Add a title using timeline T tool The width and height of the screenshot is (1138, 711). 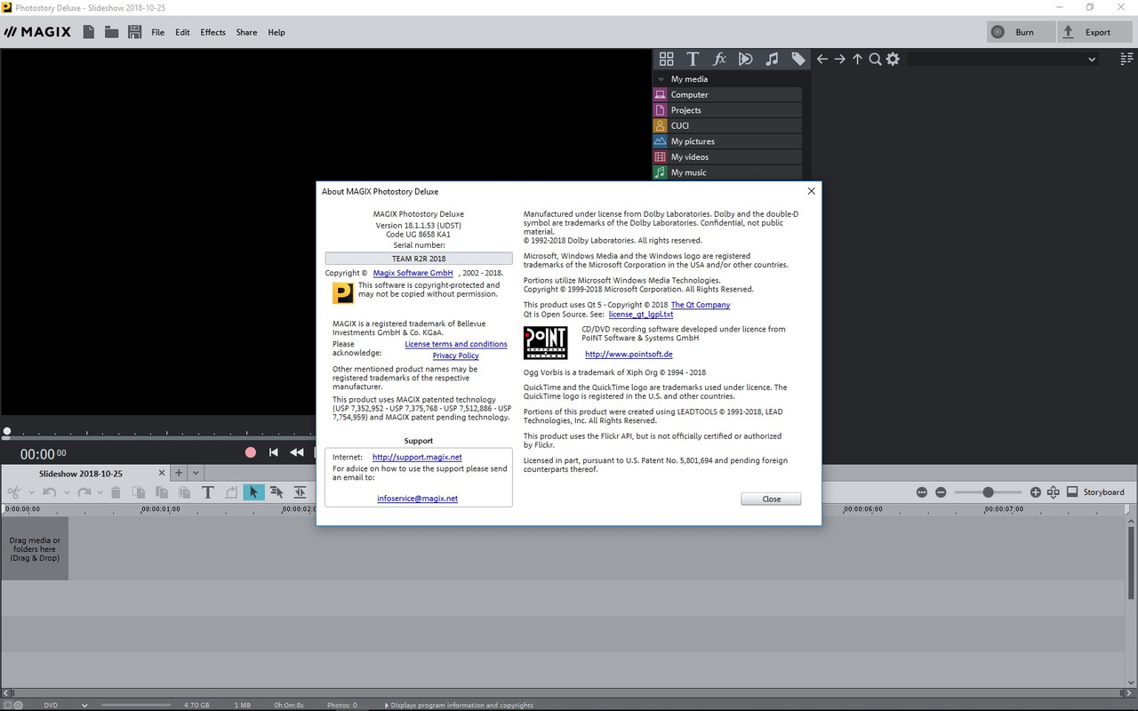pyautogui.click(x=208, y=491)
